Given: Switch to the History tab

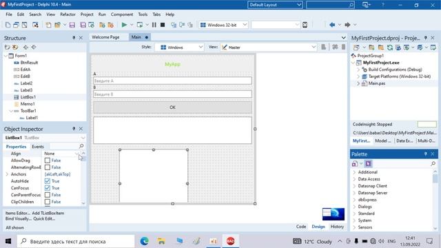Looking at the screenshot, I should coord(337,227).
